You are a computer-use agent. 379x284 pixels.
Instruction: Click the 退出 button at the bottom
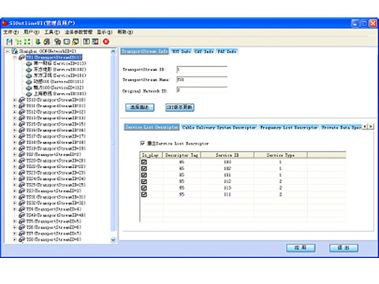tap(343, 248)
